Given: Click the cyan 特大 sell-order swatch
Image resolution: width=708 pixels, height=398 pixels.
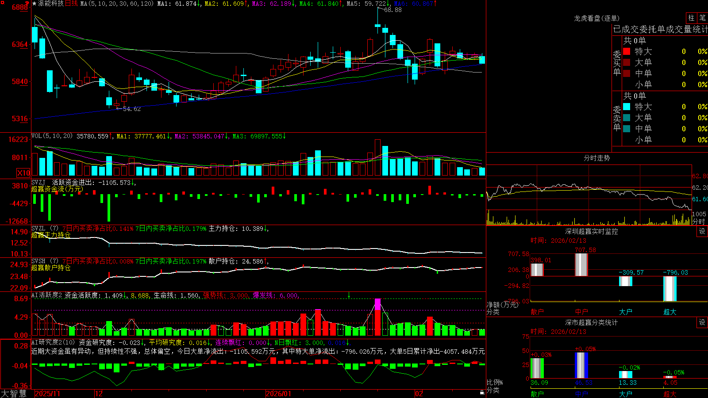Looking at the screenshot, I should (627, 107).
